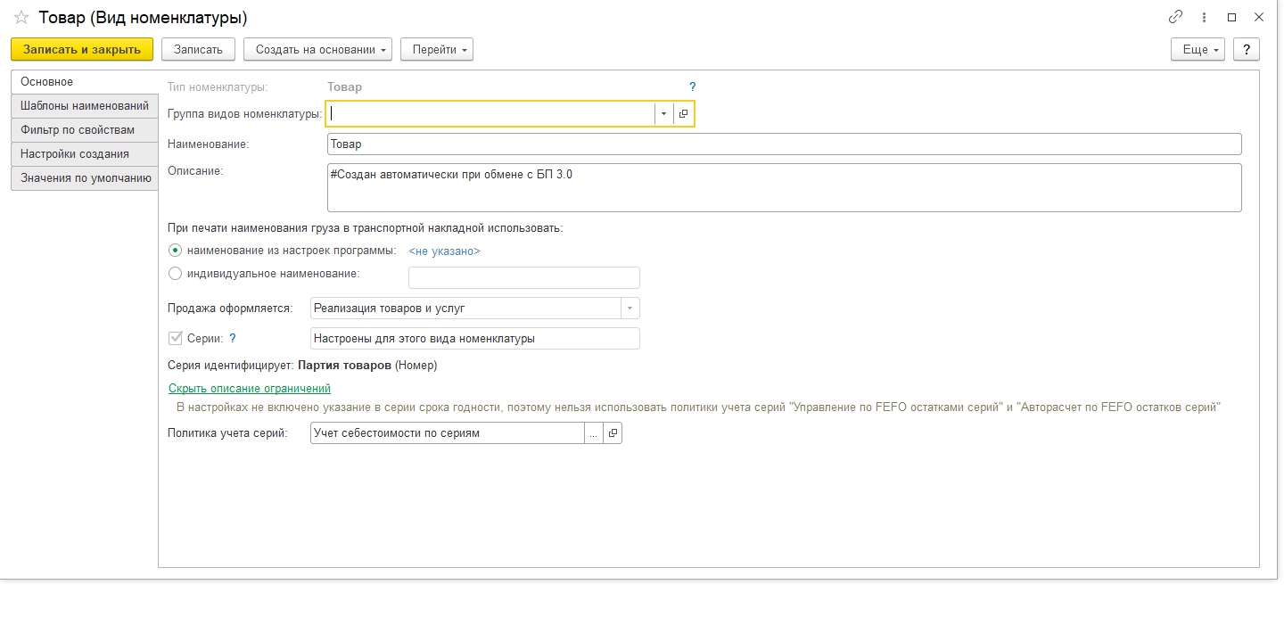Choose 'индивидуальное наименование' radio option
1284x642 pixels.
(x=176, y=274)
